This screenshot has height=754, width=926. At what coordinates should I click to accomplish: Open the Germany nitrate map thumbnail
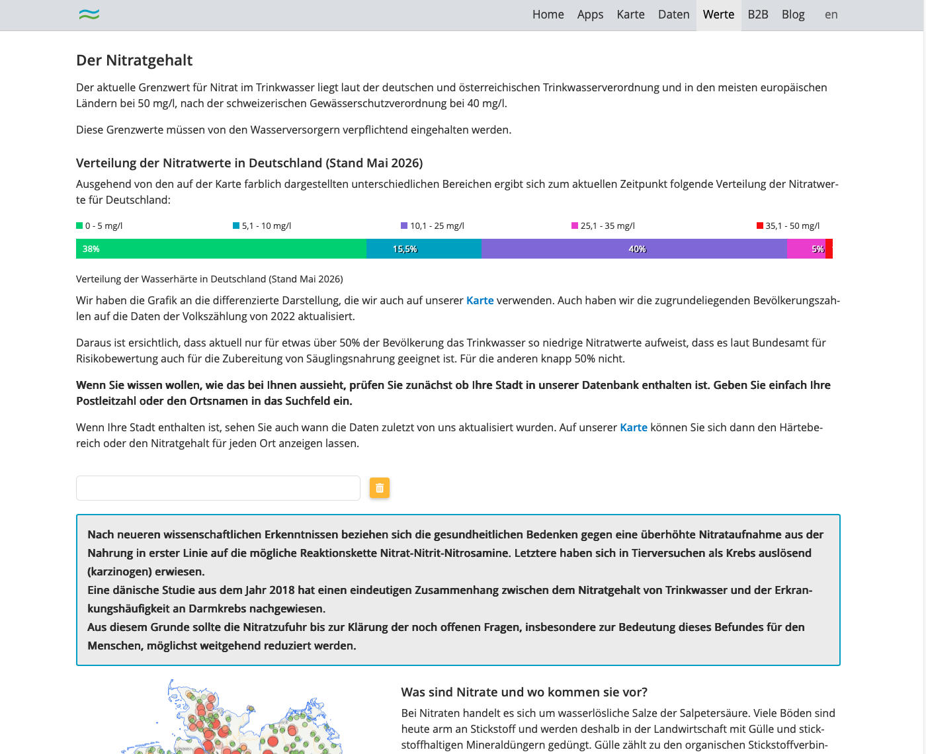click(x=232, y=716)
